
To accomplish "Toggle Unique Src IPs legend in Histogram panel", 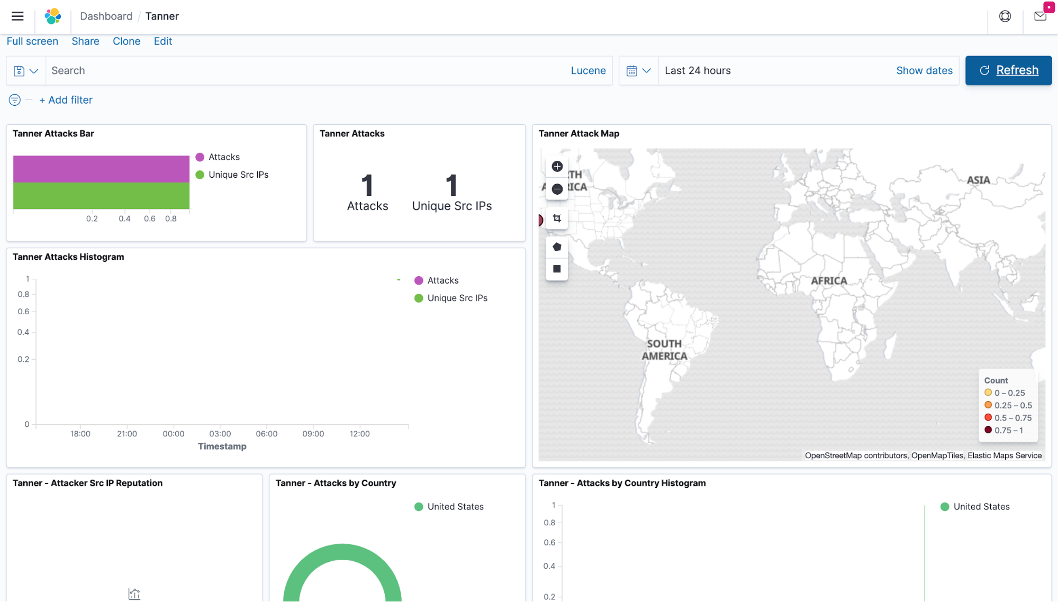I will (x=451, y=298).
